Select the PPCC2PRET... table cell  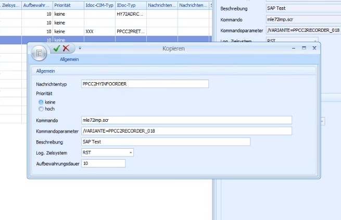tap(131, 32)
